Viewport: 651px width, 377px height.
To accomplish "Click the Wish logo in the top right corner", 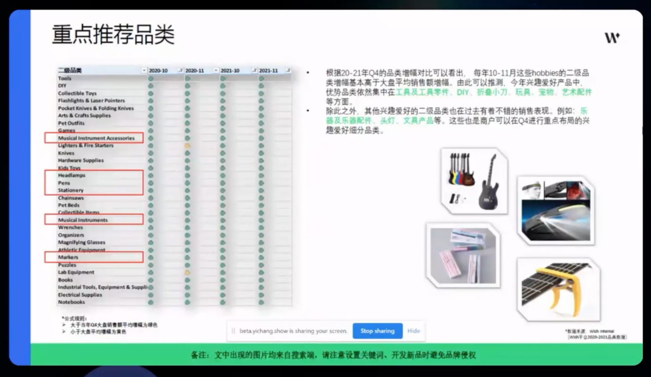I will 612,37.
